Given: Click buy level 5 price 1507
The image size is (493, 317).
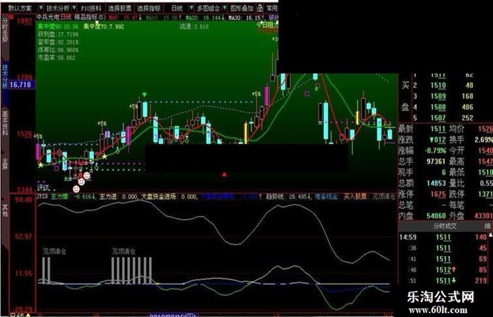Looking at the screenshot, I should tap(438, 118).
